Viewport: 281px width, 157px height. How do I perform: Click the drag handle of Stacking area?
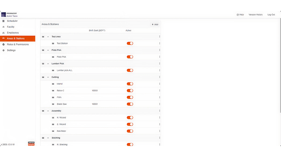point(43,138)
